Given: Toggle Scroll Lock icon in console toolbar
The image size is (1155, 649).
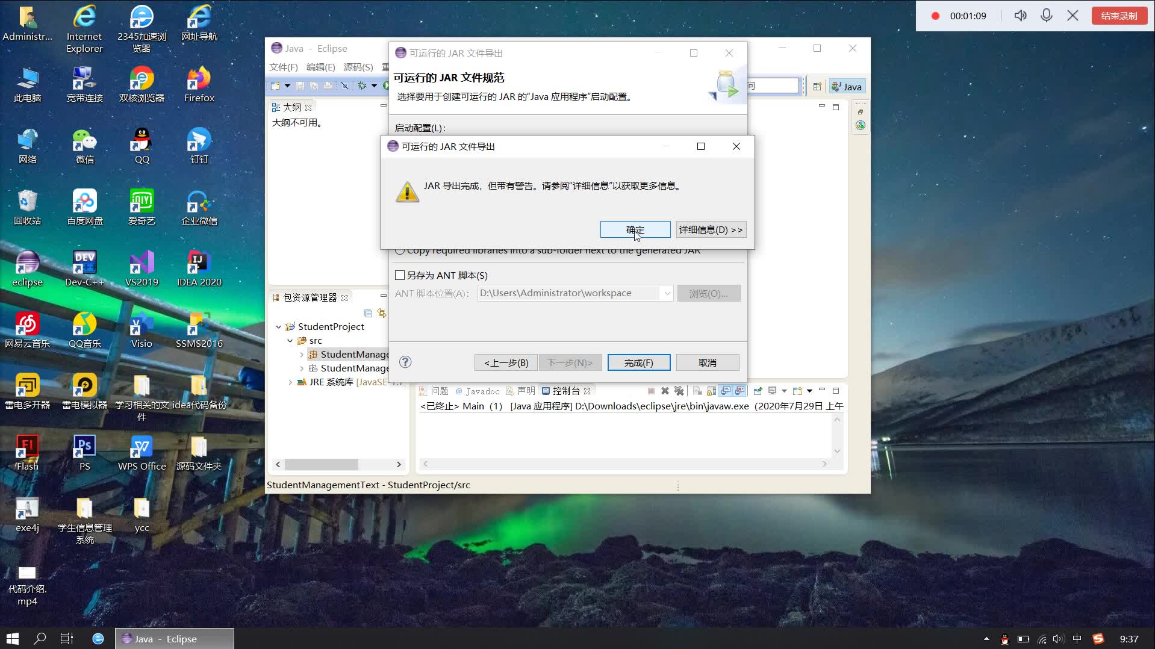Looking at the screenshot, I should (711, 391).
